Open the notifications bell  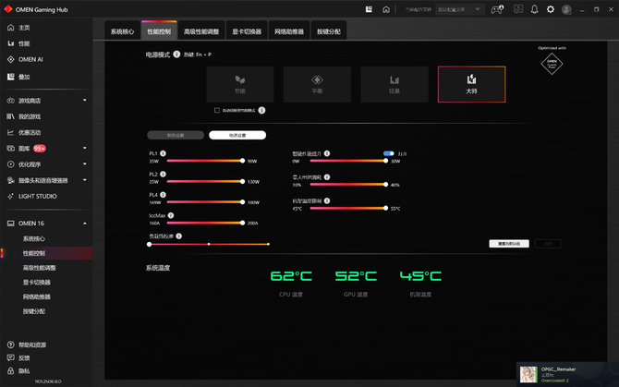[534, 9]
